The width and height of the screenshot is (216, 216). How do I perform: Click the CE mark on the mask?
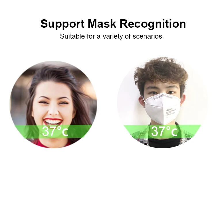point(167,116)
